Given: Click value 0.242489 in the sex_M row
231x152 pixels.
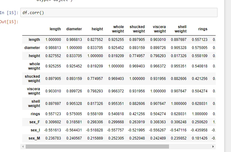Looking at the screenshot, I should (x=158, y=138).
